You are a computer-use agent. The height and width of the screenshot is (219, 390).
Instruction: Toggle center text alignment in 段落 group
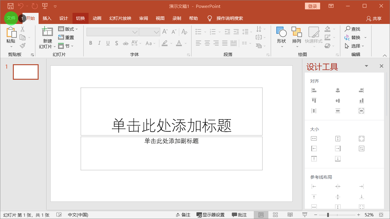coord(207,43)
